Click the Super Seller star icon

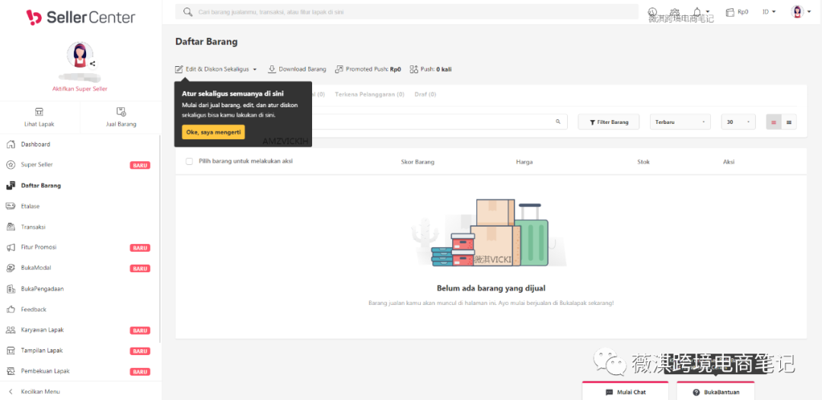tap(11, 165)
